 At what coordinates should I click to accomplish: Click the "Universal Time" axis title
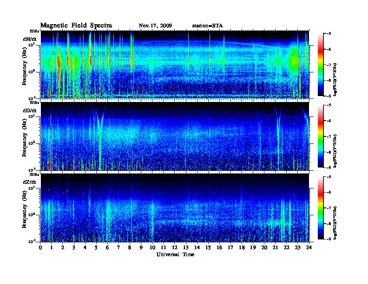(x=175, y=254)
